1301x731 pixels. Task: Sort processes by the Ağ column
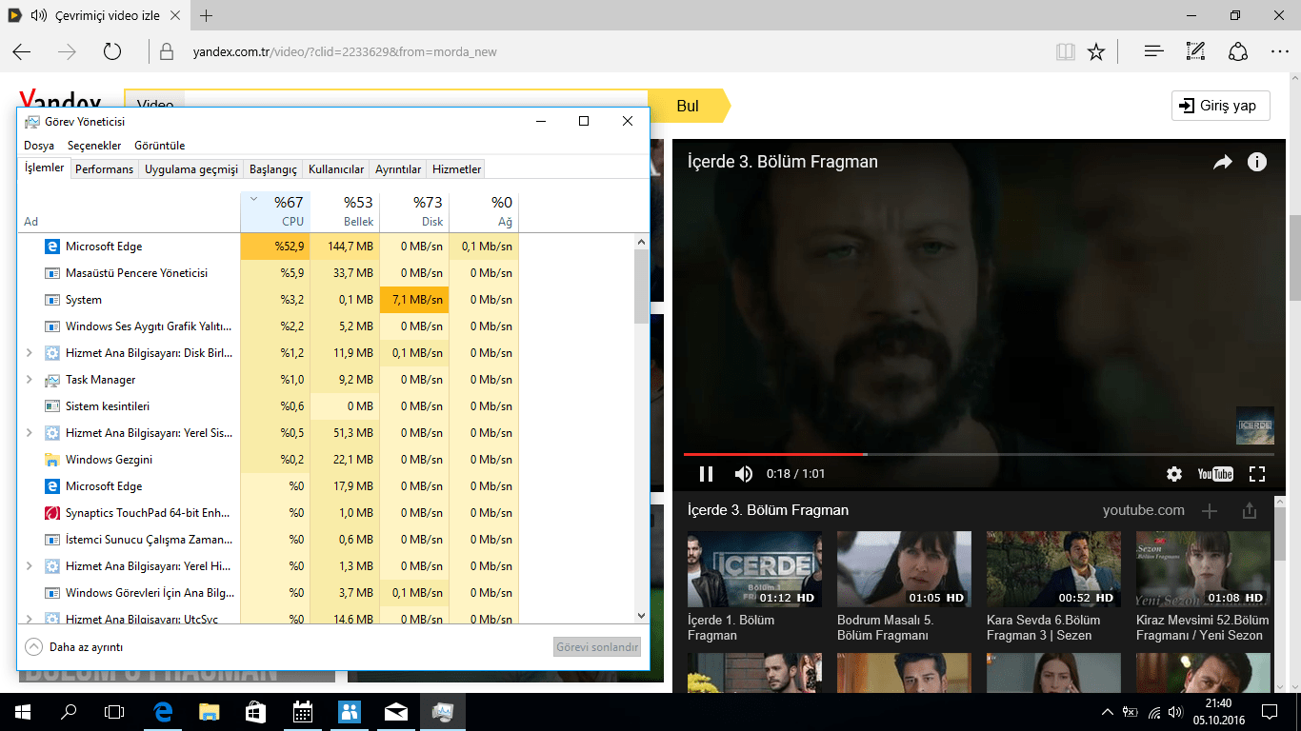[x=484, y=210]
